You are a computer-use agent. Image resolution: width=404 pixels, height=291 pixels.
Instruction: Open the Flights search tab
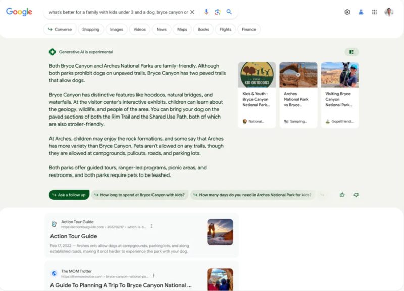click(x=225, y=29)
